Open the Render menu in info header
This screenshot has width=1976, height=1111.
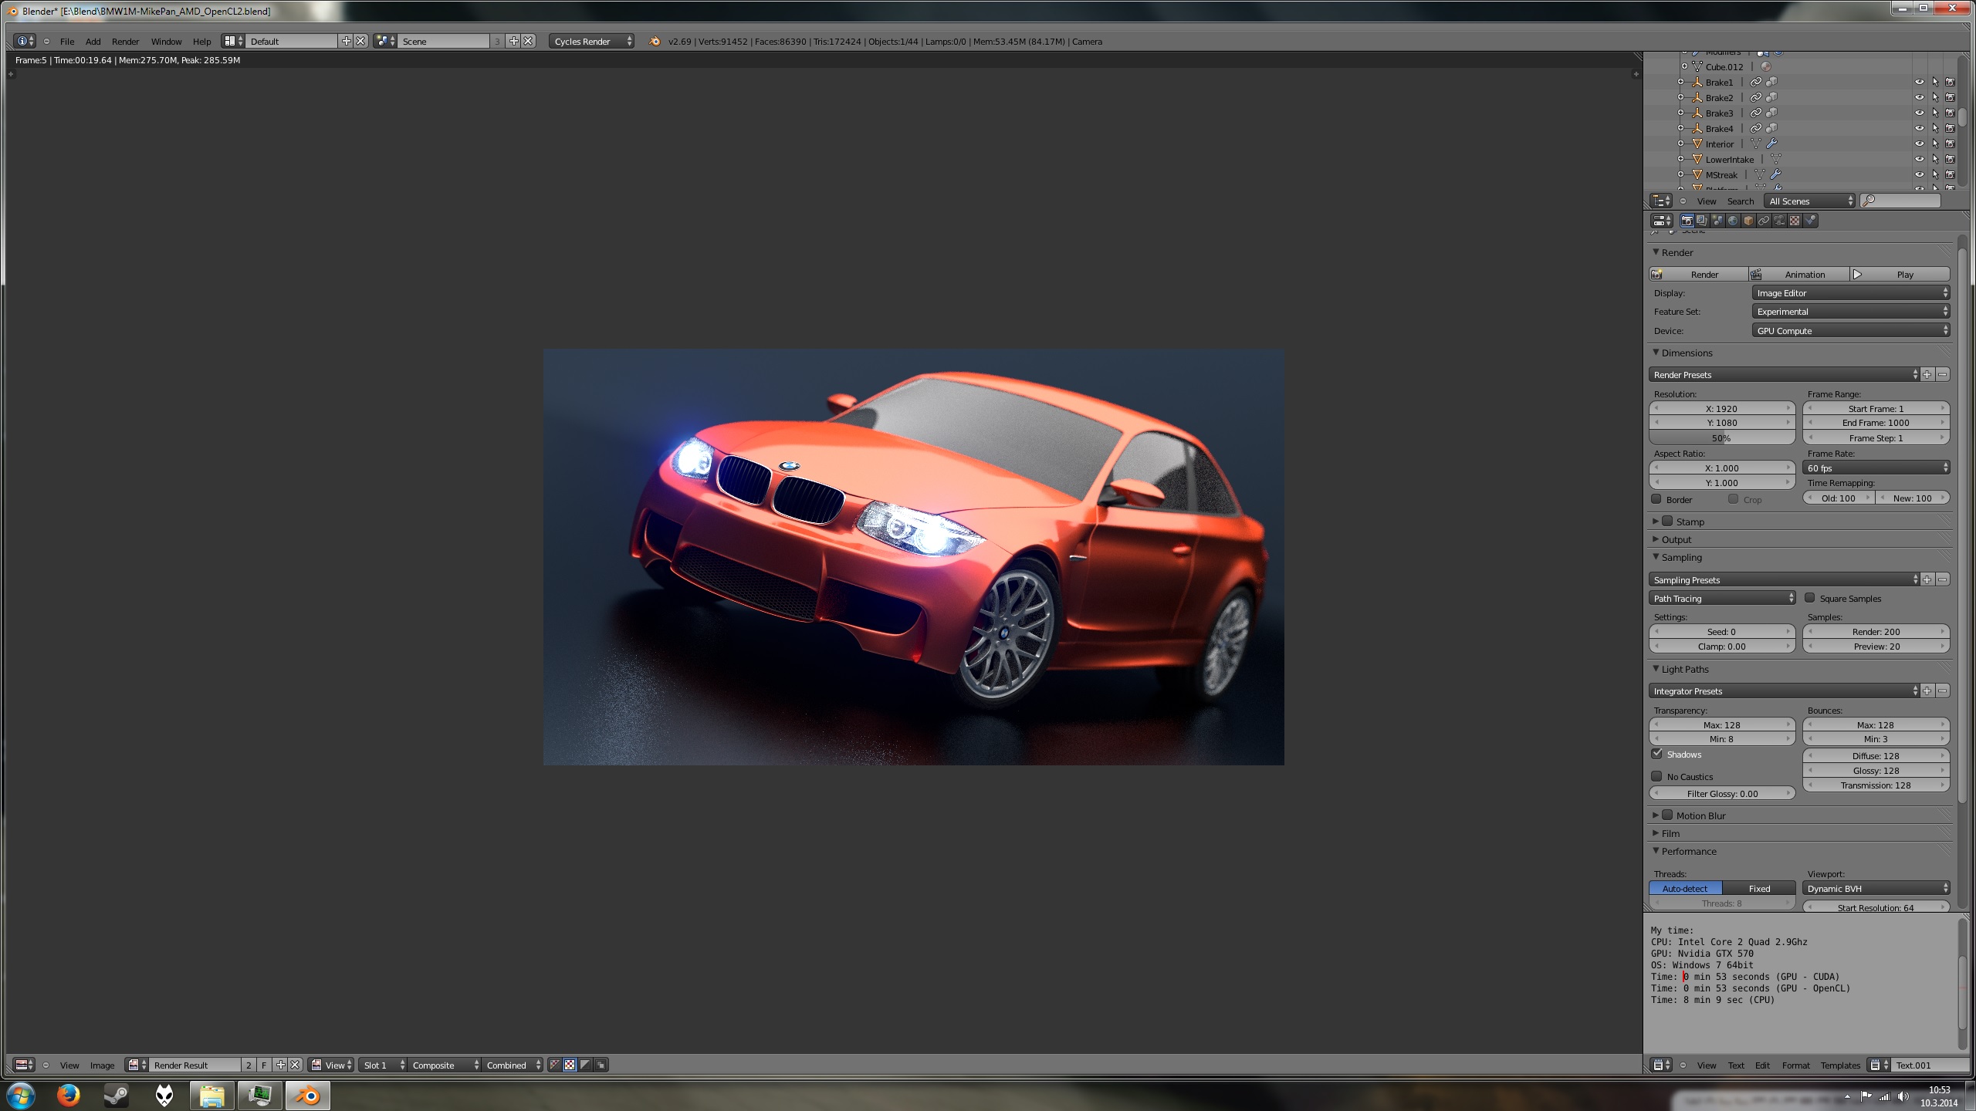125,41
